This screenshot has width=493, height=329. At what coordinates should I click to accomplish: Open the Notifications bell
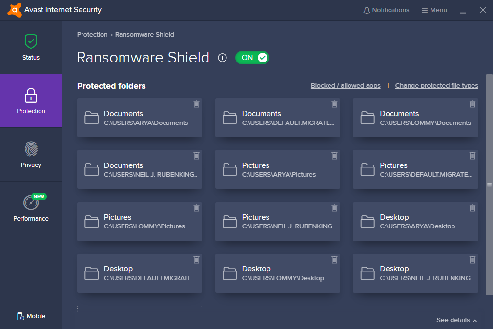pos(386,10)
